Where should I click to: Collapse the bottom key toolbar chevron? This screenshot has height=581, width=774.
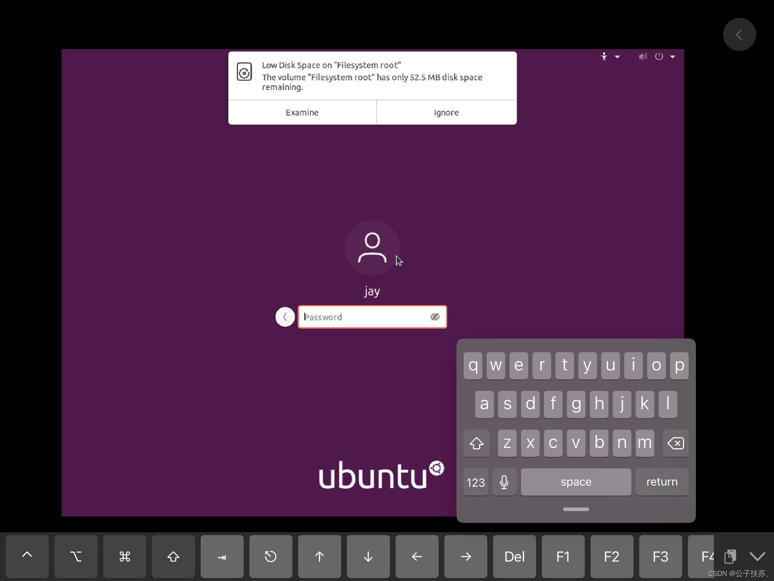pyautogui.click(x=757, y=556)
